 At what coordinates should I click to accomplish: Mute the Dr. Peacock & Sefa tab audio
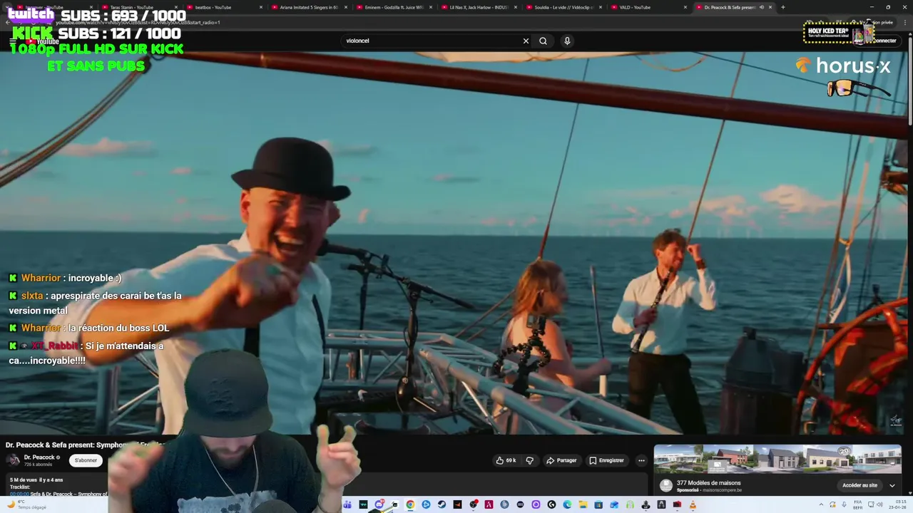[761, 7]
